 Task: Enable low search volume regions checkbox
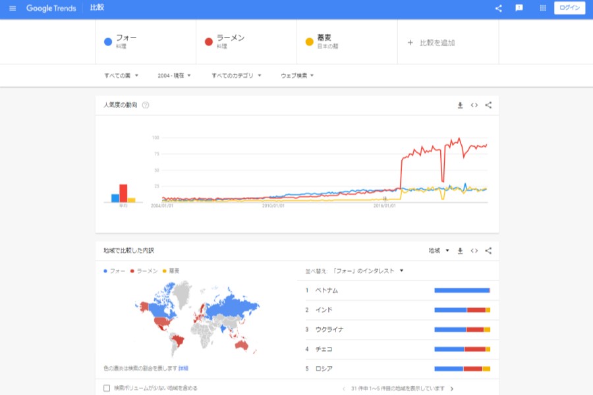click(107, 388)
